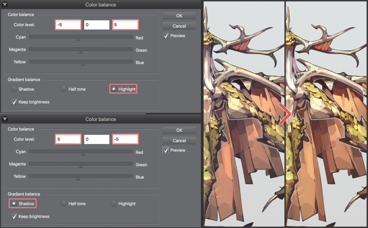The height and width of the screenshot is (228, 368).
Task: Close the bottom Color balance dialog
Action: [x=5, y=119]
